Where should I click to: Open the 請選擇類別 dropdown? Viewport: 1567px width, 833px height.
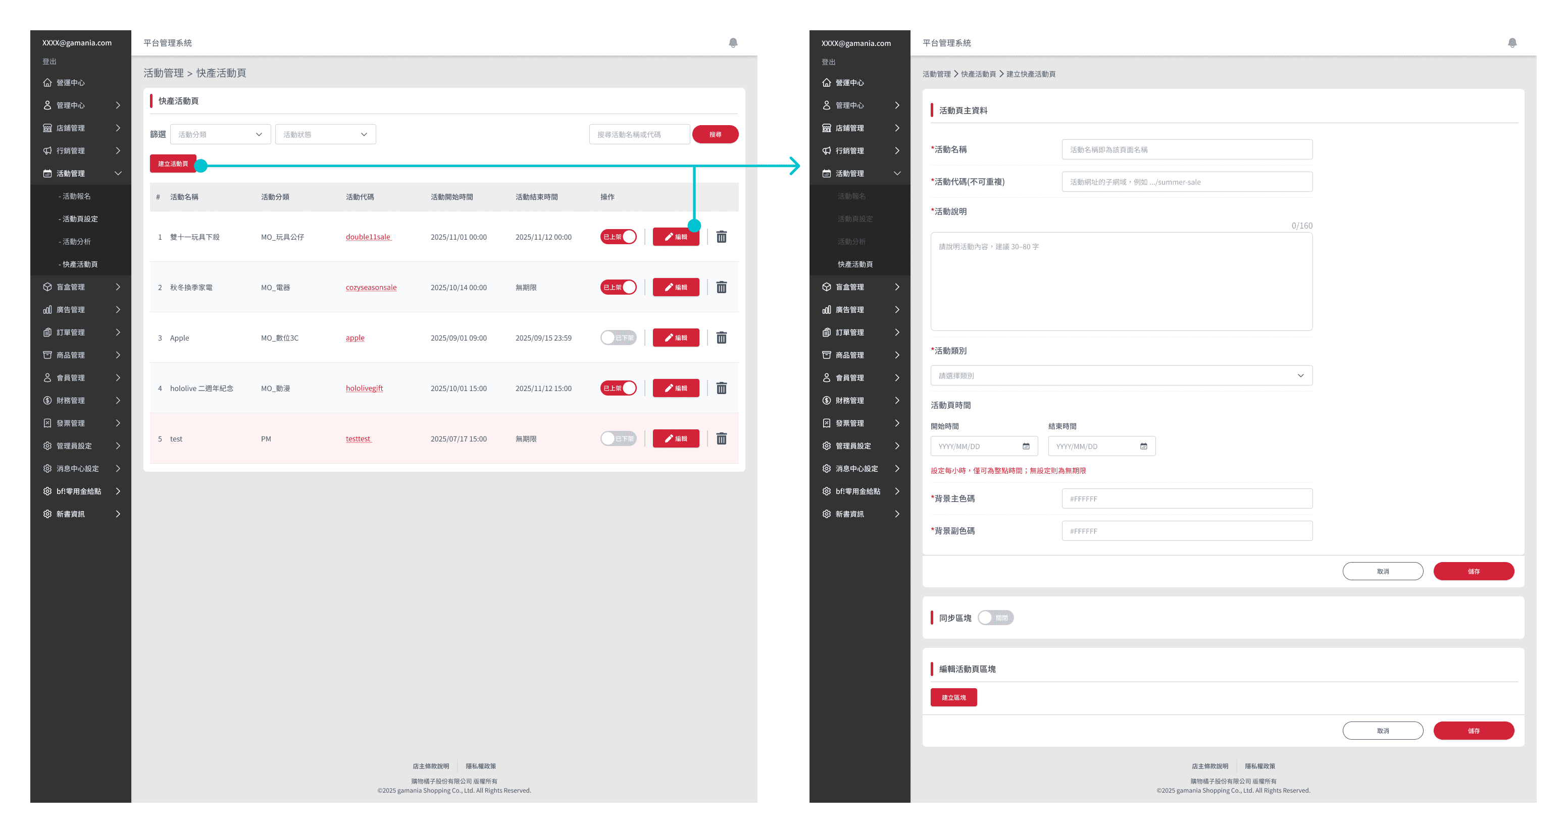[x=1121, y=375]
